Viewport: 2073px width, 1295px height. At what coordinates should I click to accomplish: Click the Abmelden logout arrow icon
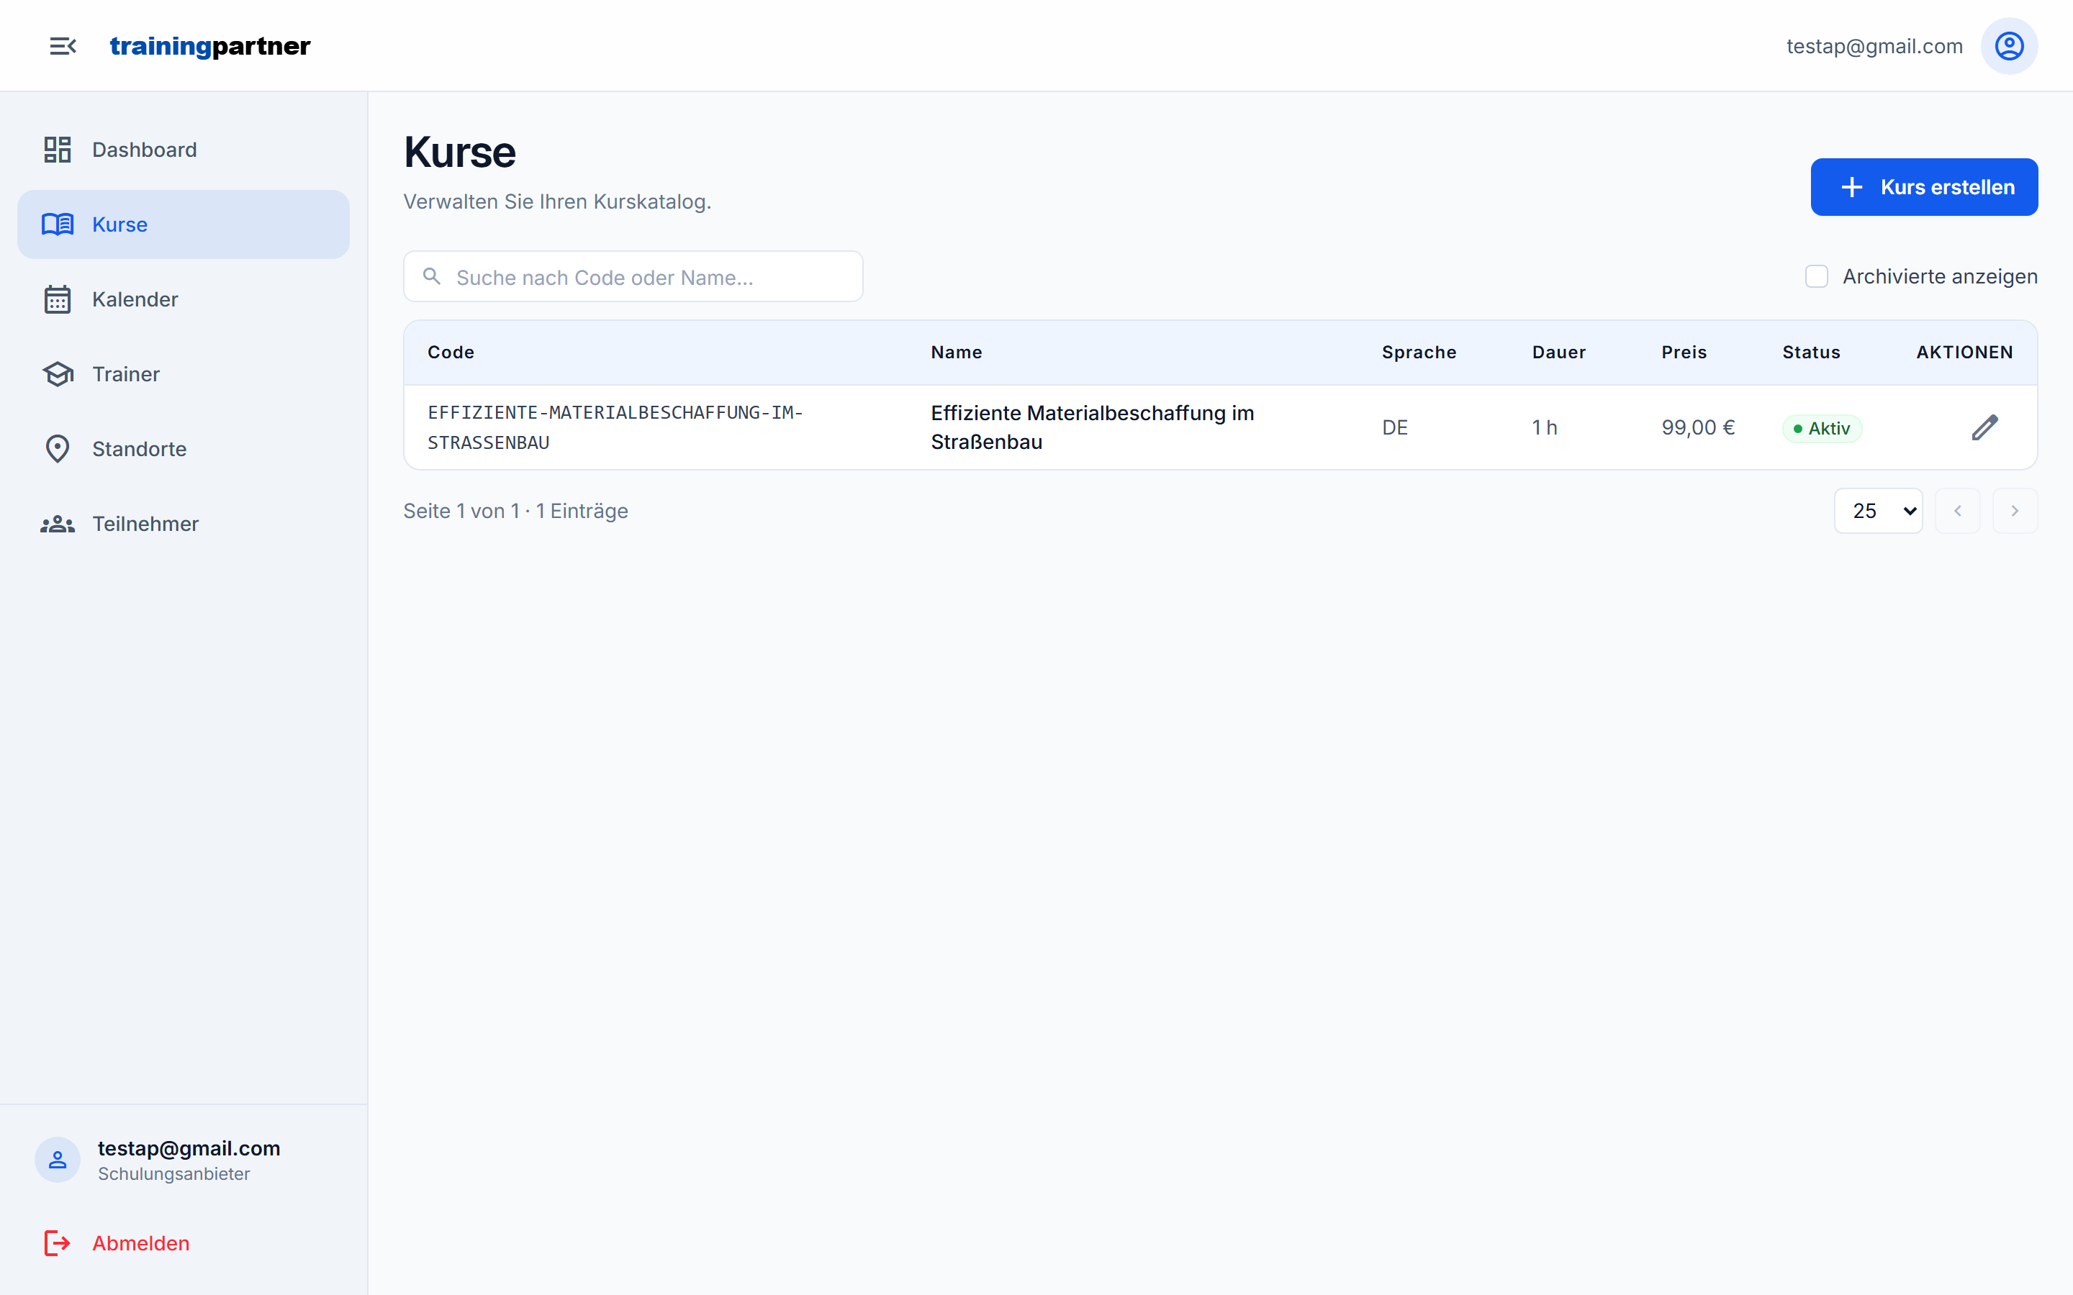pyautogui.click(x=58, y=1242)
